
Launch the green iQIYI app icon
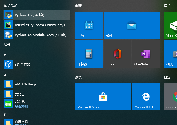(x=8, y=104)
